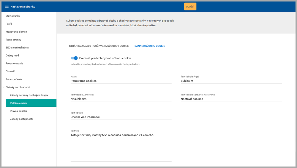Select Ikona stránky in sidebar

(x=13, y=40)
